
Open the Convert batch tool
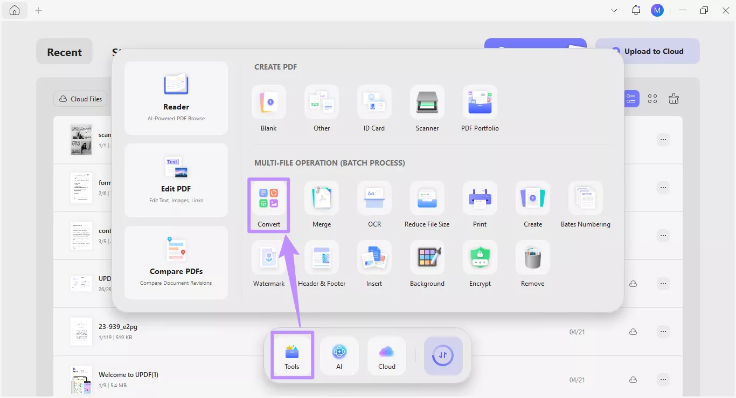coord(268,205)
